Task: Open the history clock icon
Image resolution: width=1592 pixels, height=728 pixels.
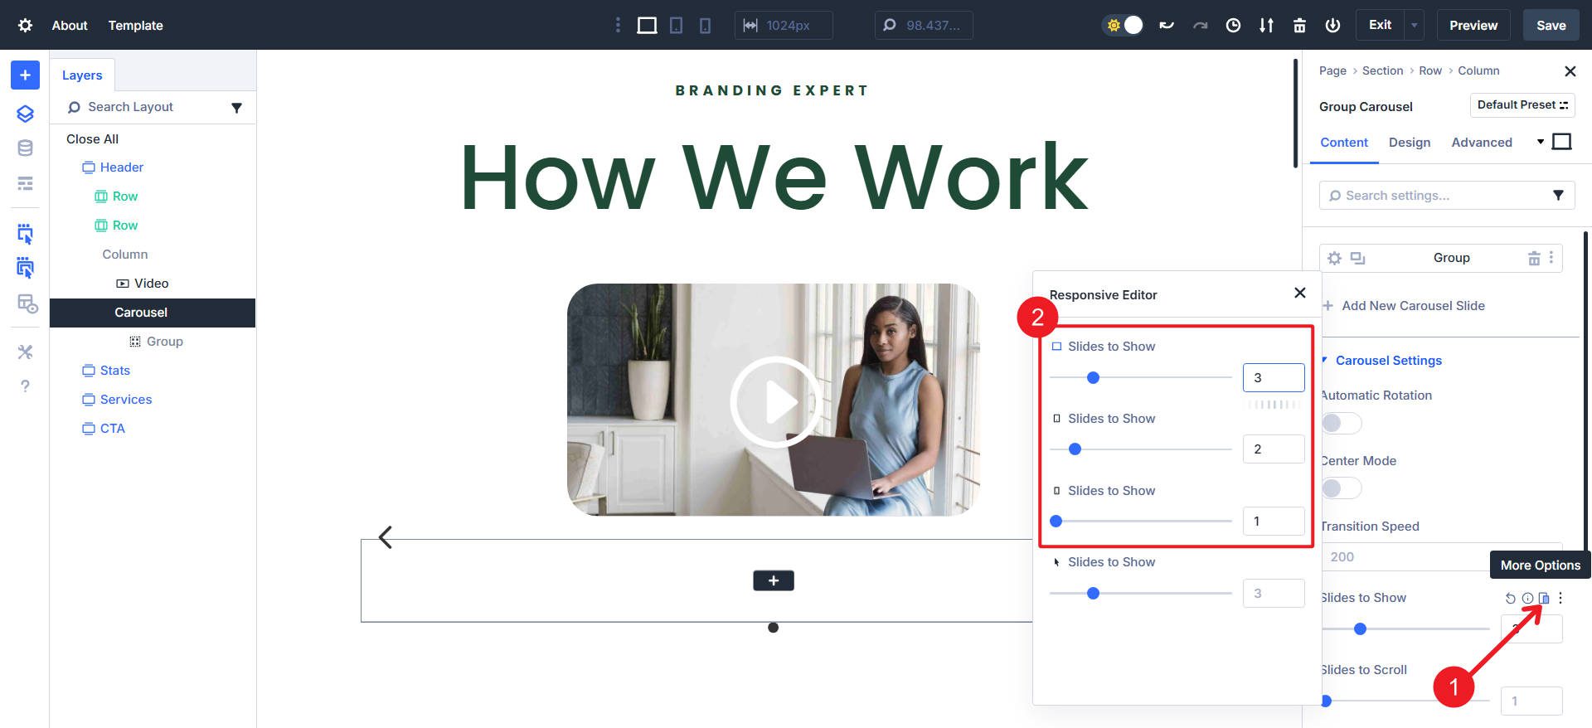Action: [x=1233, y=26]
